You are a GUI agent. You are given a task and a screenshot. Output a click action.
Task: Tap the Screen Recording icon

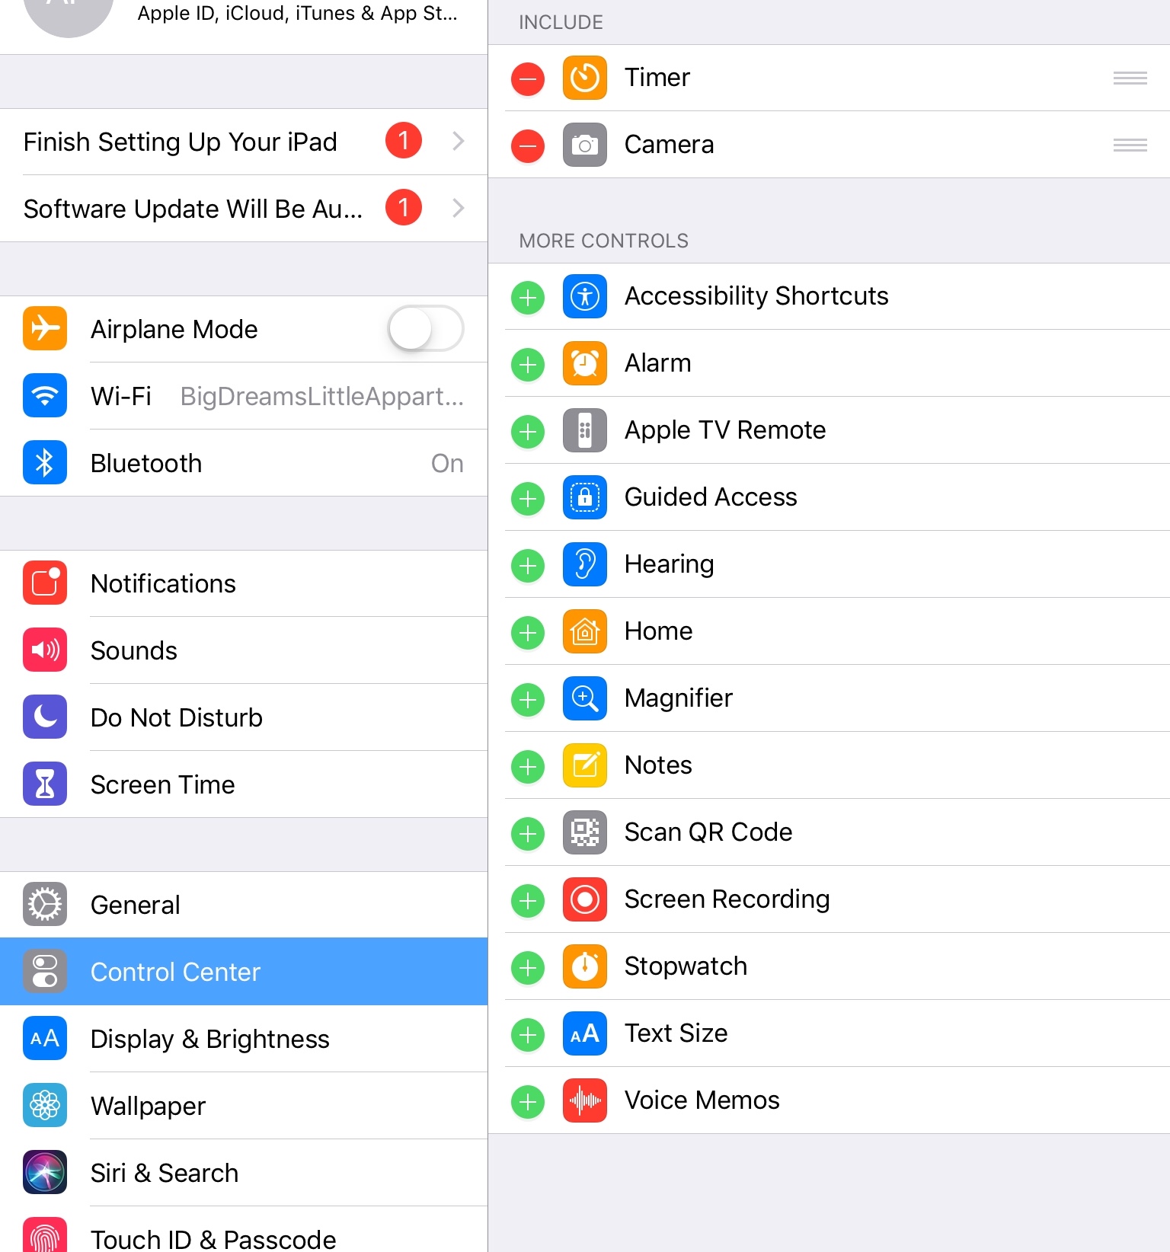584,899
